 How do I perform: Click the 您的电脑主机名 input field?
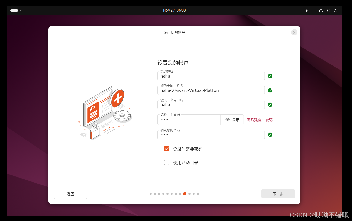[211, 90]
